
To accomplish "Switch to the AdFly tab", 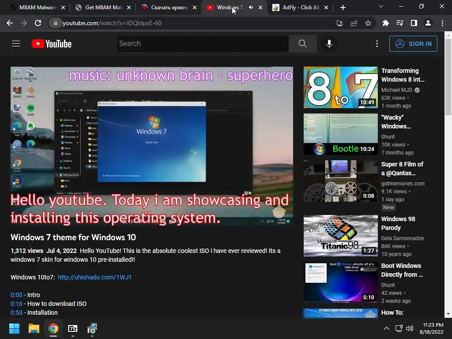I will [301, 8].
